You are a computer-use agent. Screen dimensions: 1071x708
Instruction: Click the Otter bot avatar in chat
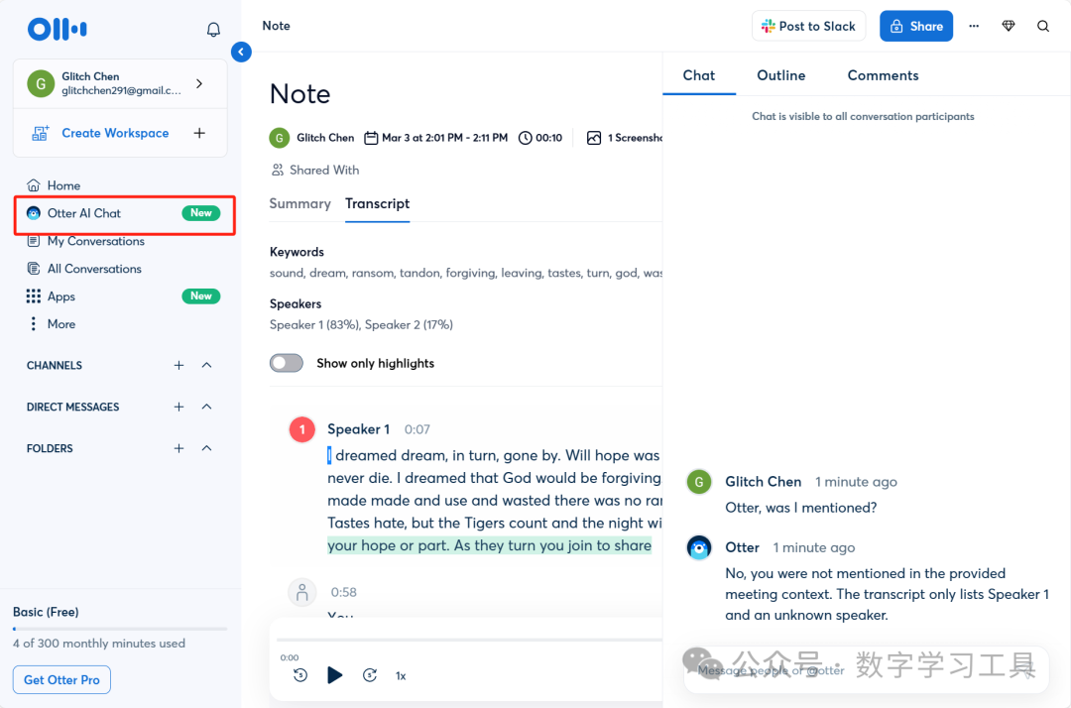click(x=699, y=547)
